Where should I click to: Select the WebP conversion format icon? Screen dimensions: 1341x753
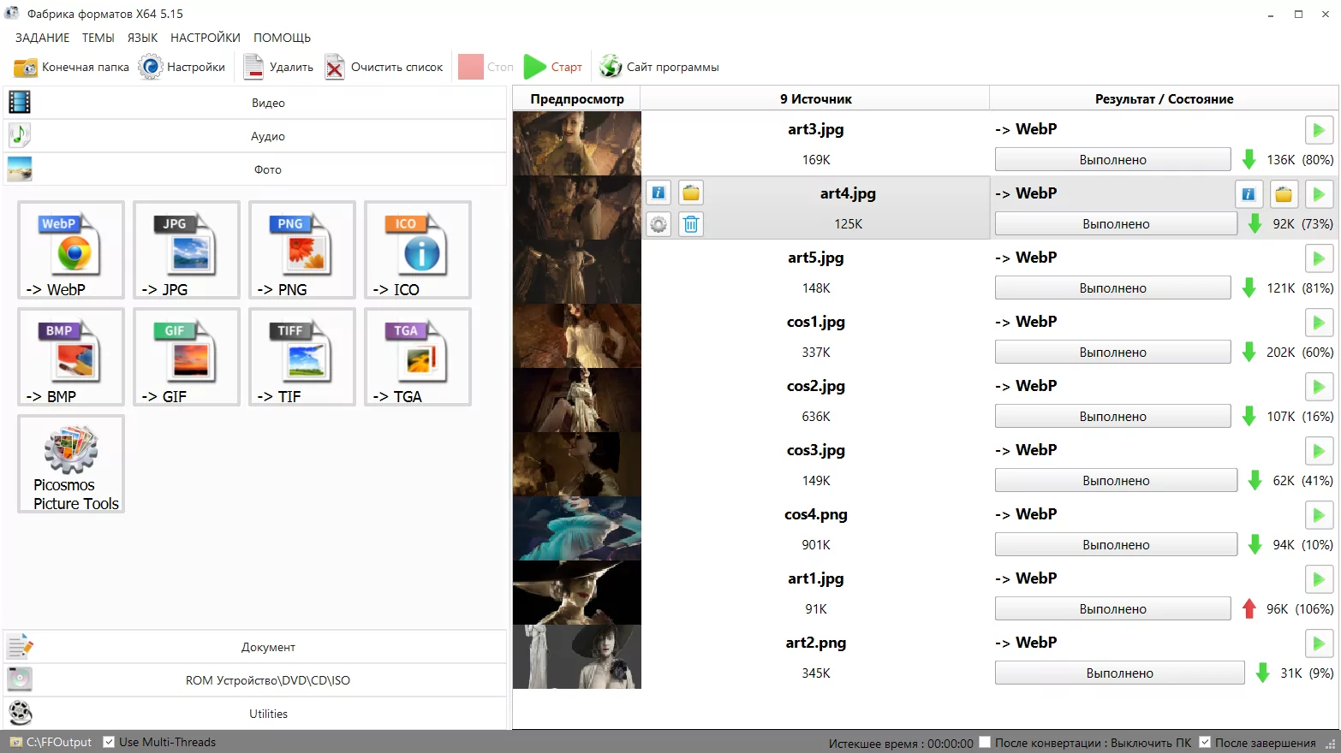tap(71, 250)
